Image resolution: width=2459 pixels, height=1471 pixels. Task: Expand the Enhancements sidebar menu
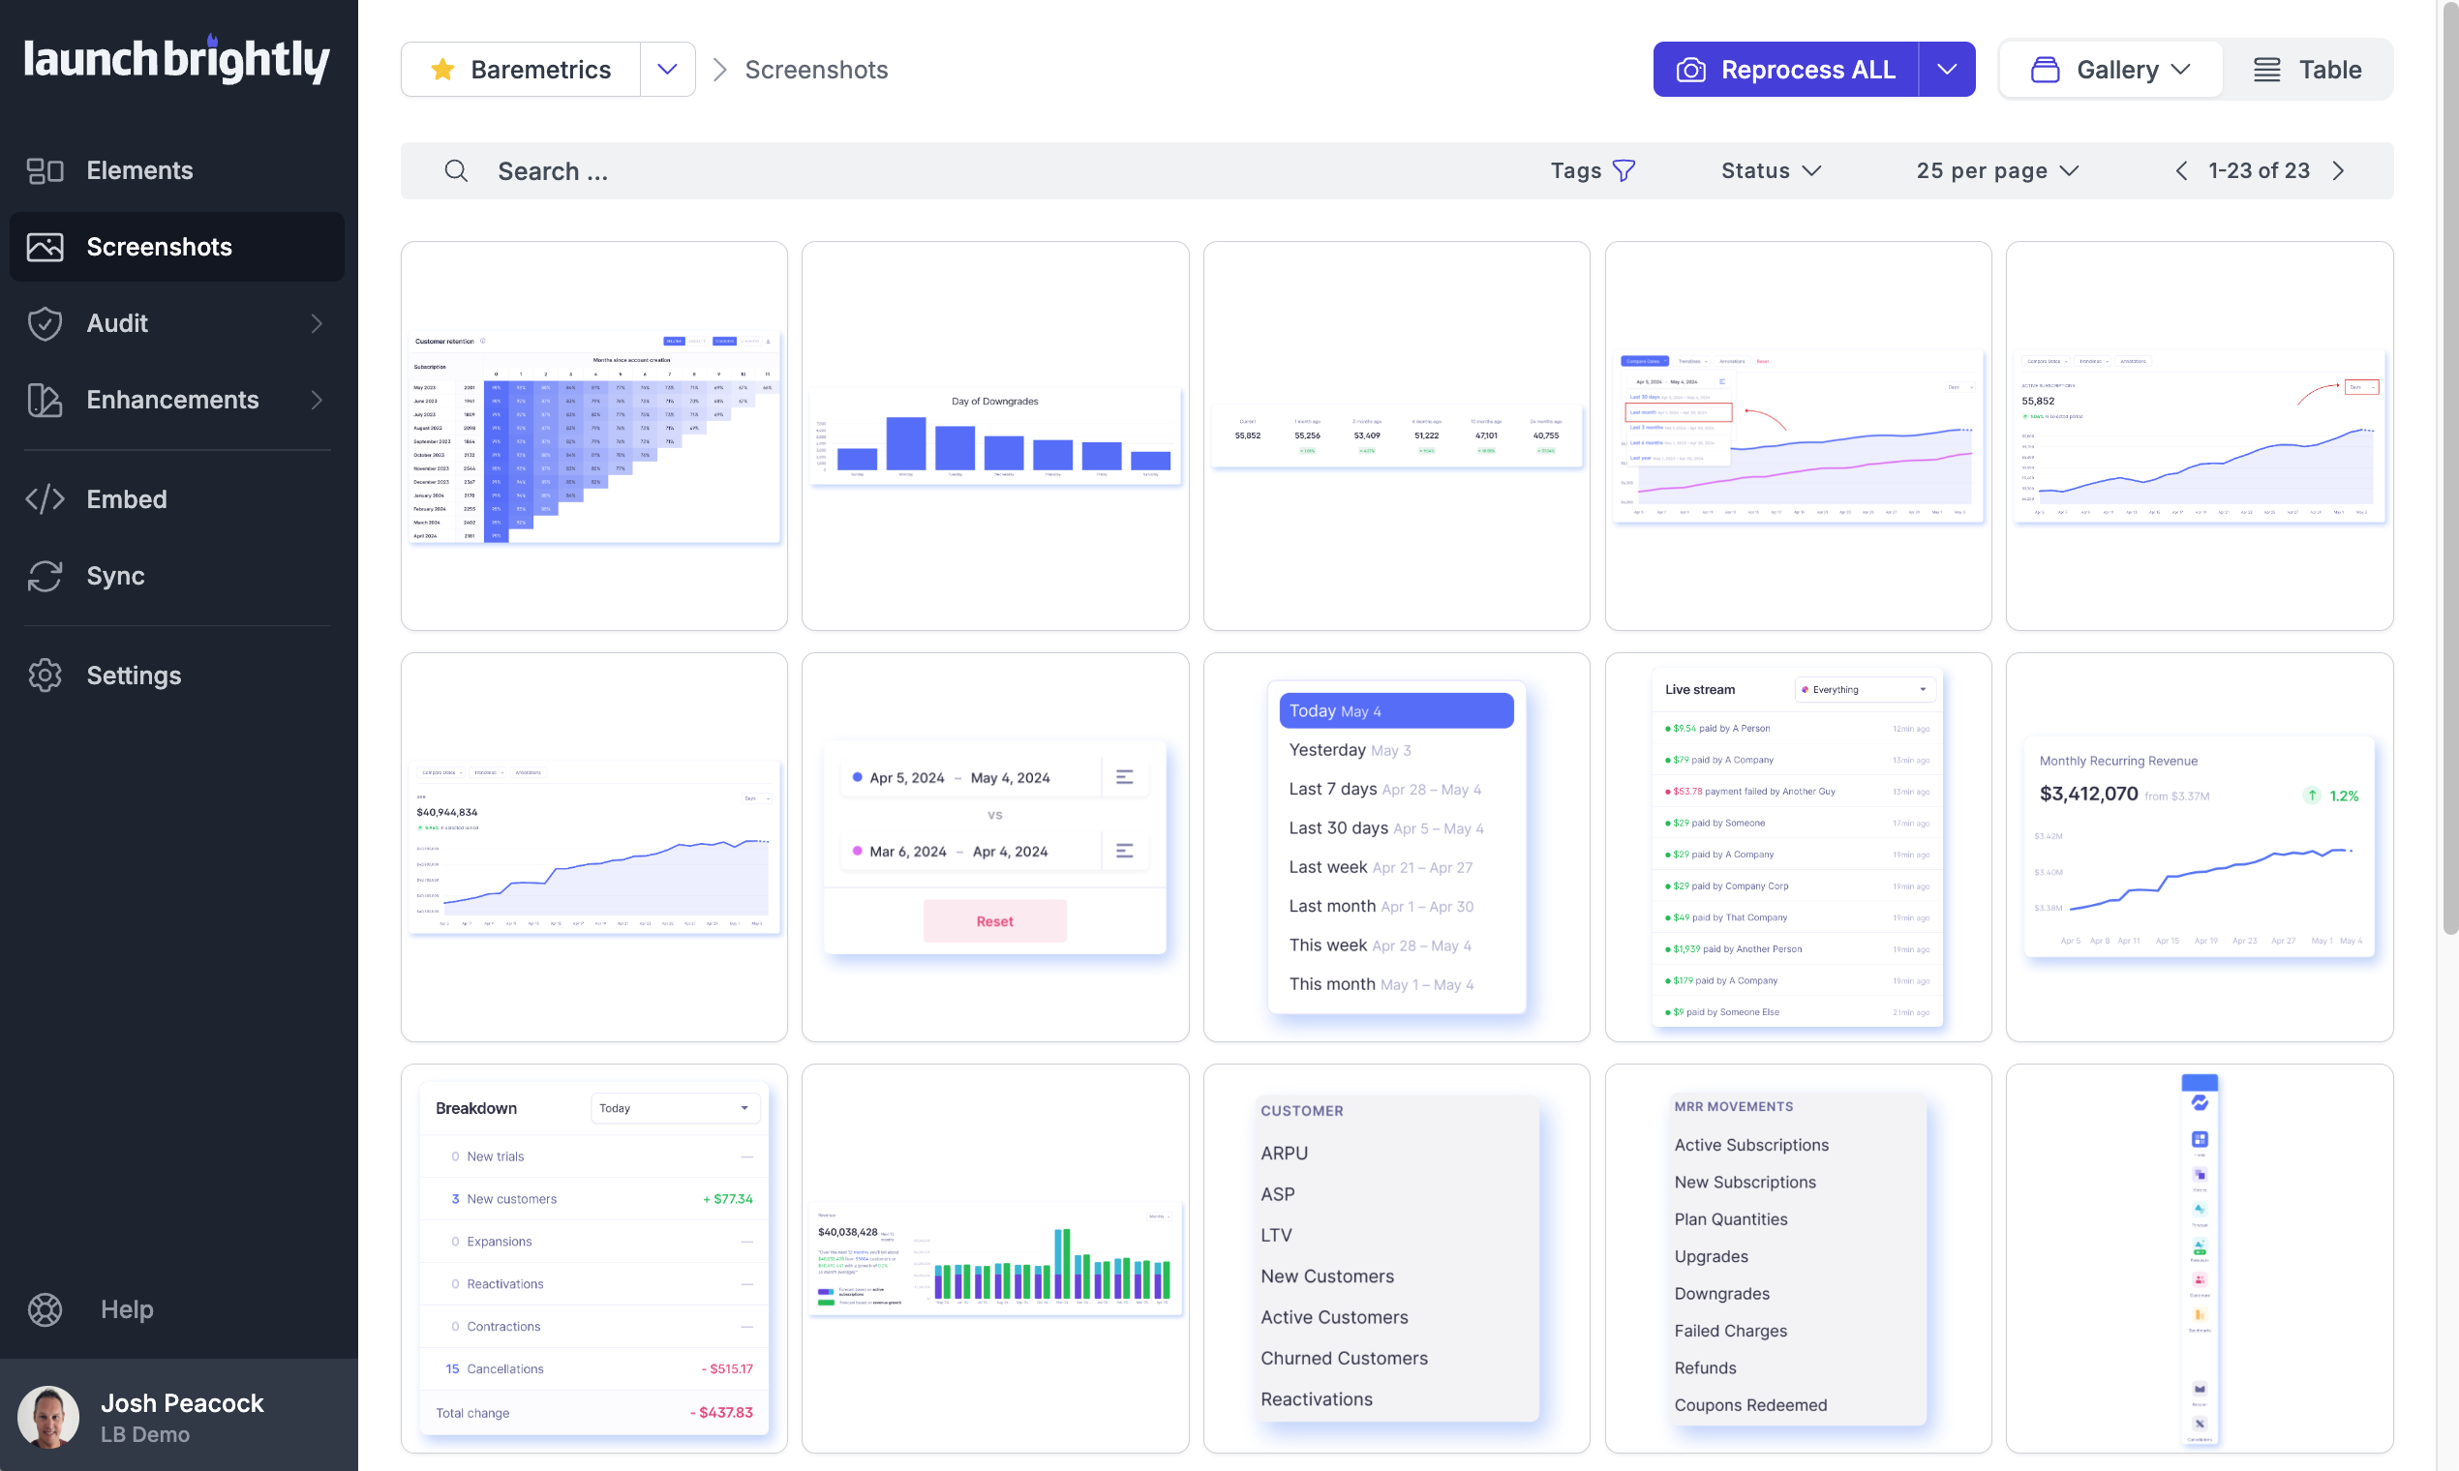(x=317, y=400)
